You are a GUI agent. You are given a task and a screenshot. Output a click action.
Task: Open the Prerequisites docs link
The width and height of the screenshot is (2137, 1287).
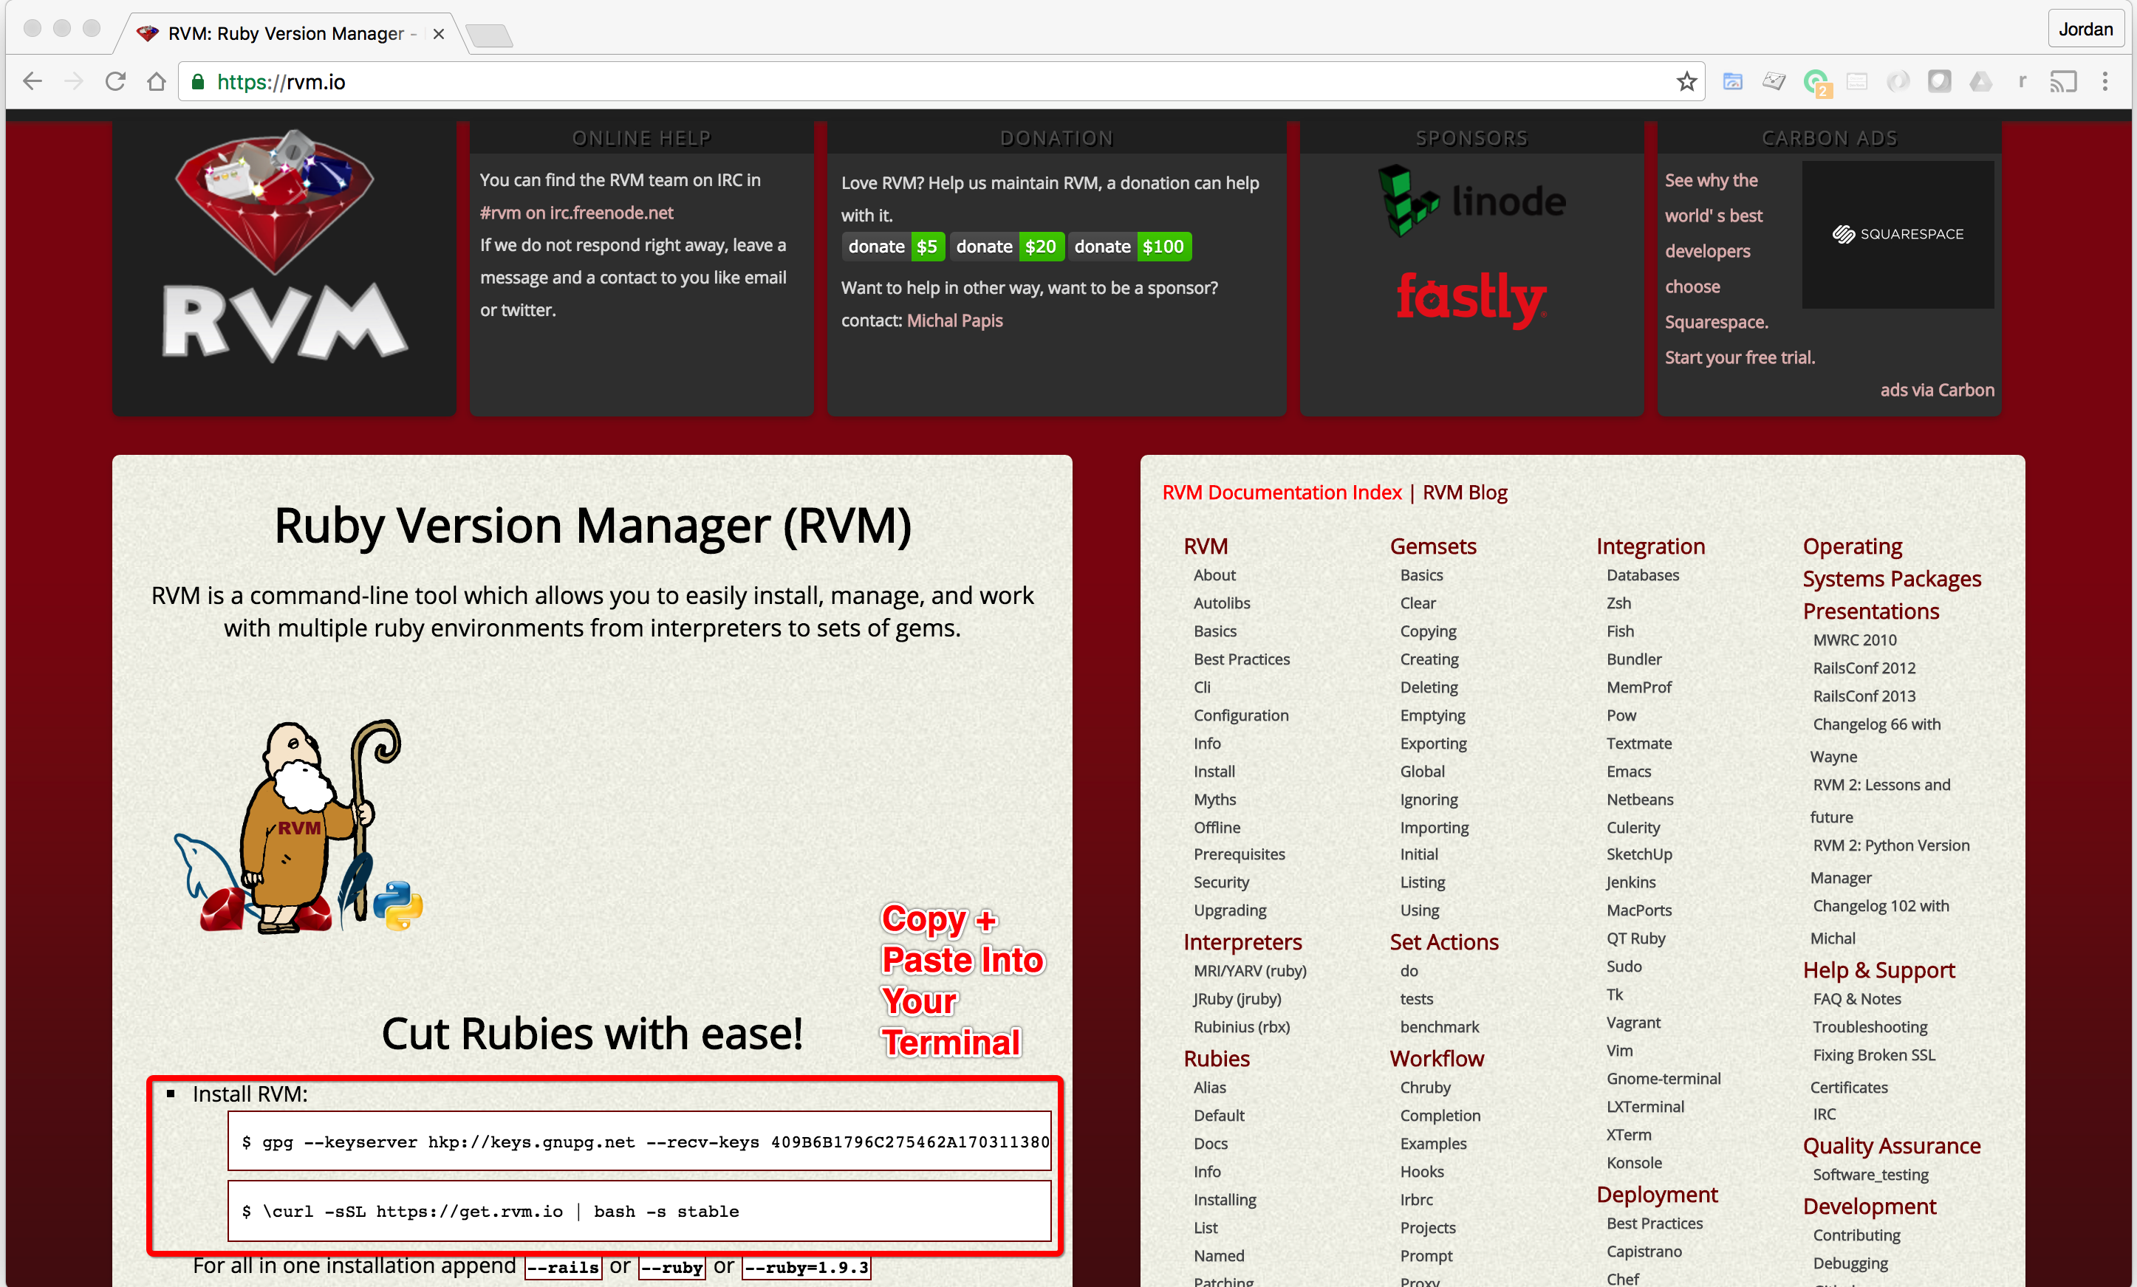[x=1240, y=854]
